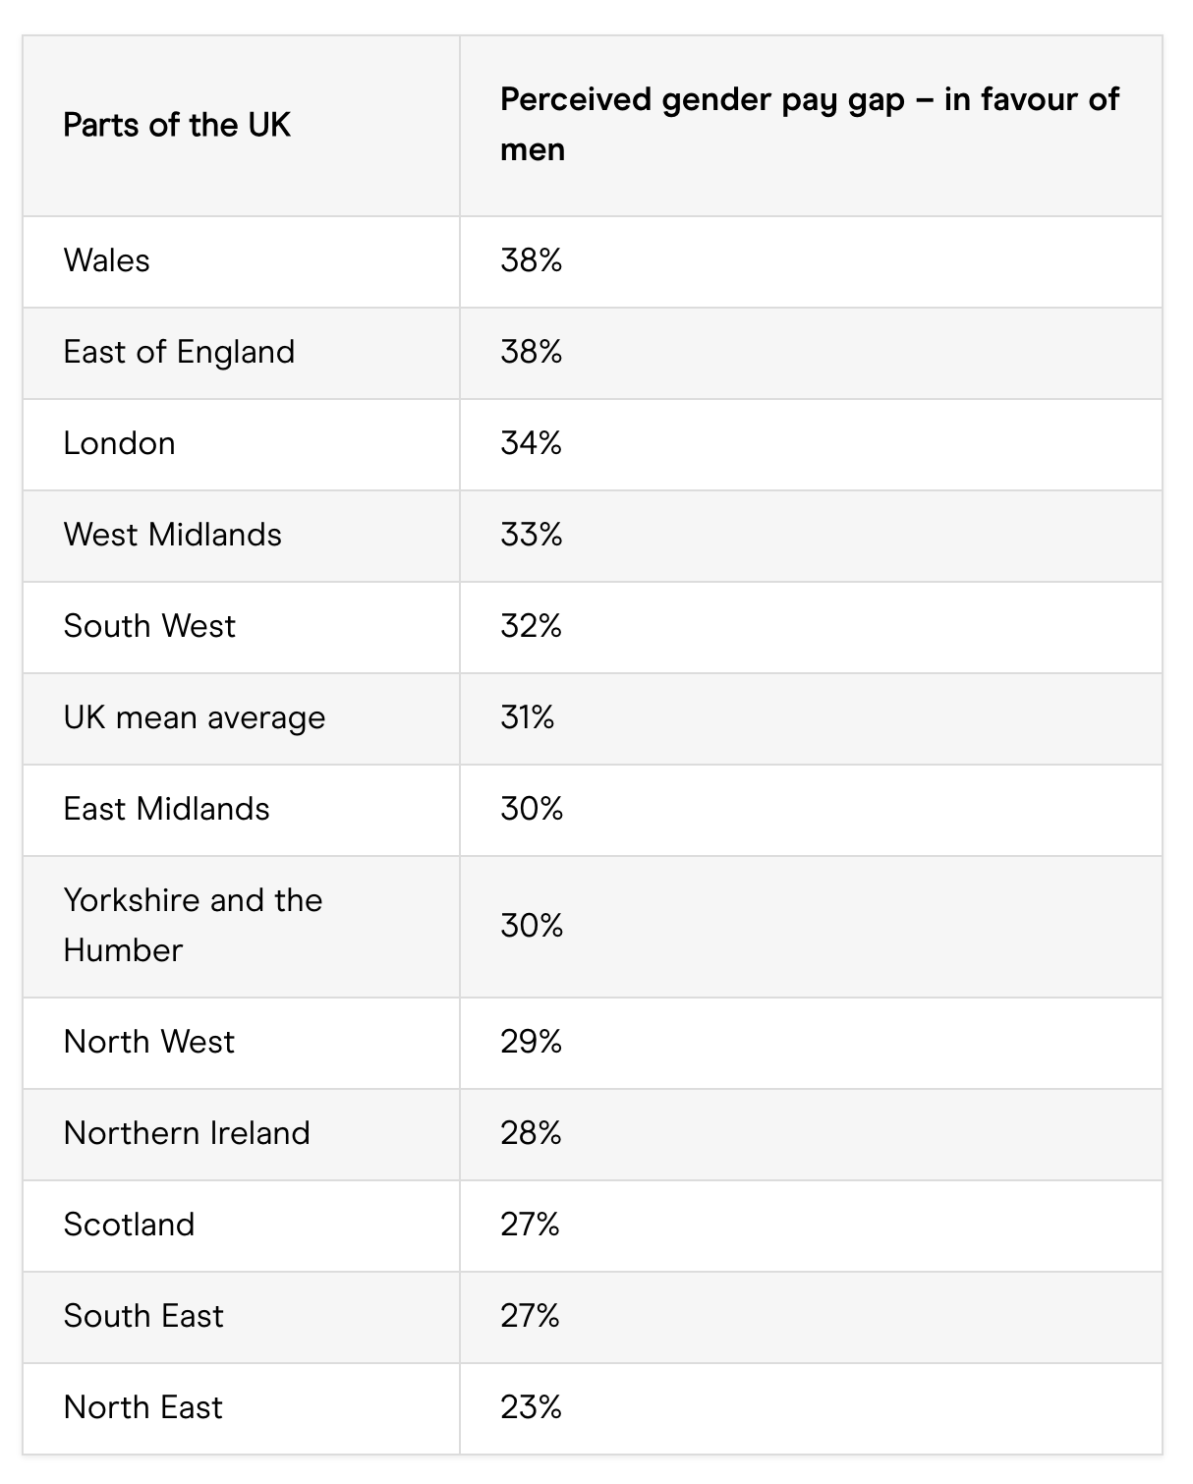Select the East Midlands cell
This screenshot has height=1484, width=1193.
point(167,809)
